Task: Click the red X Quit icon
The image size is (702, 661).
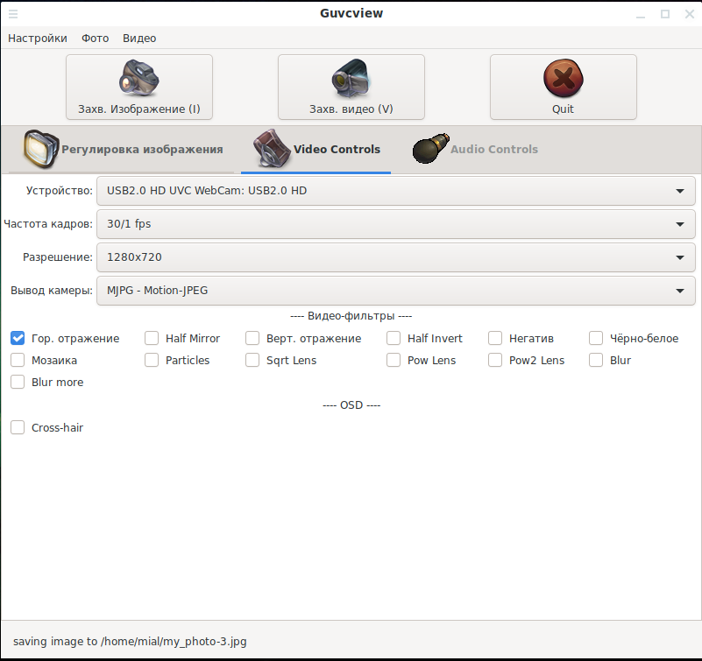Action: click(x=563, y=78)
